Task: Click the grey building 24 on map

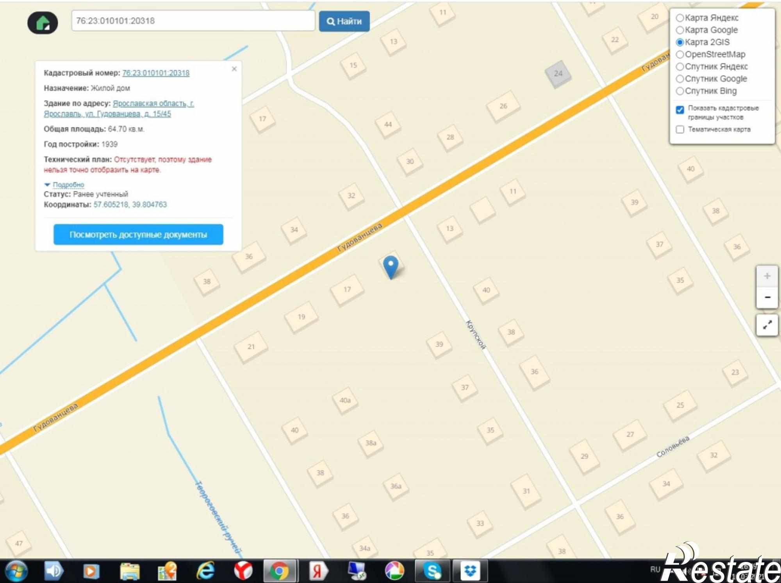Action: [558, 74]
